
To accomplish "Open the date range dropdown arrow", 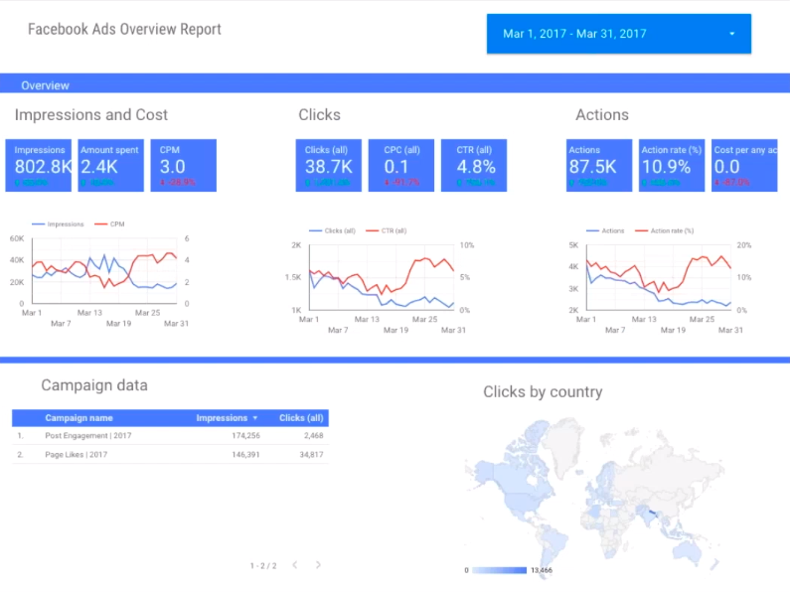I will click(x=732, y=34).
